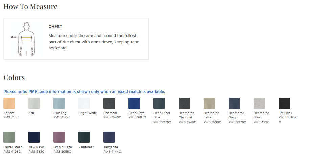The image size is (309, 160).
Task: Choose the Tanzanite color swatch
Action: coord(109,137)
